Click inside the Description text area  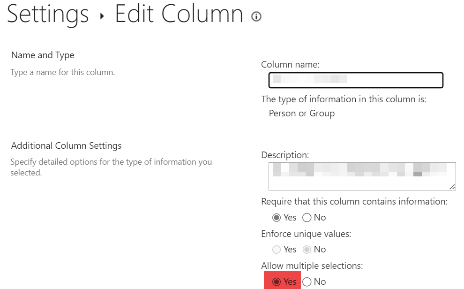tap(362, 176)
